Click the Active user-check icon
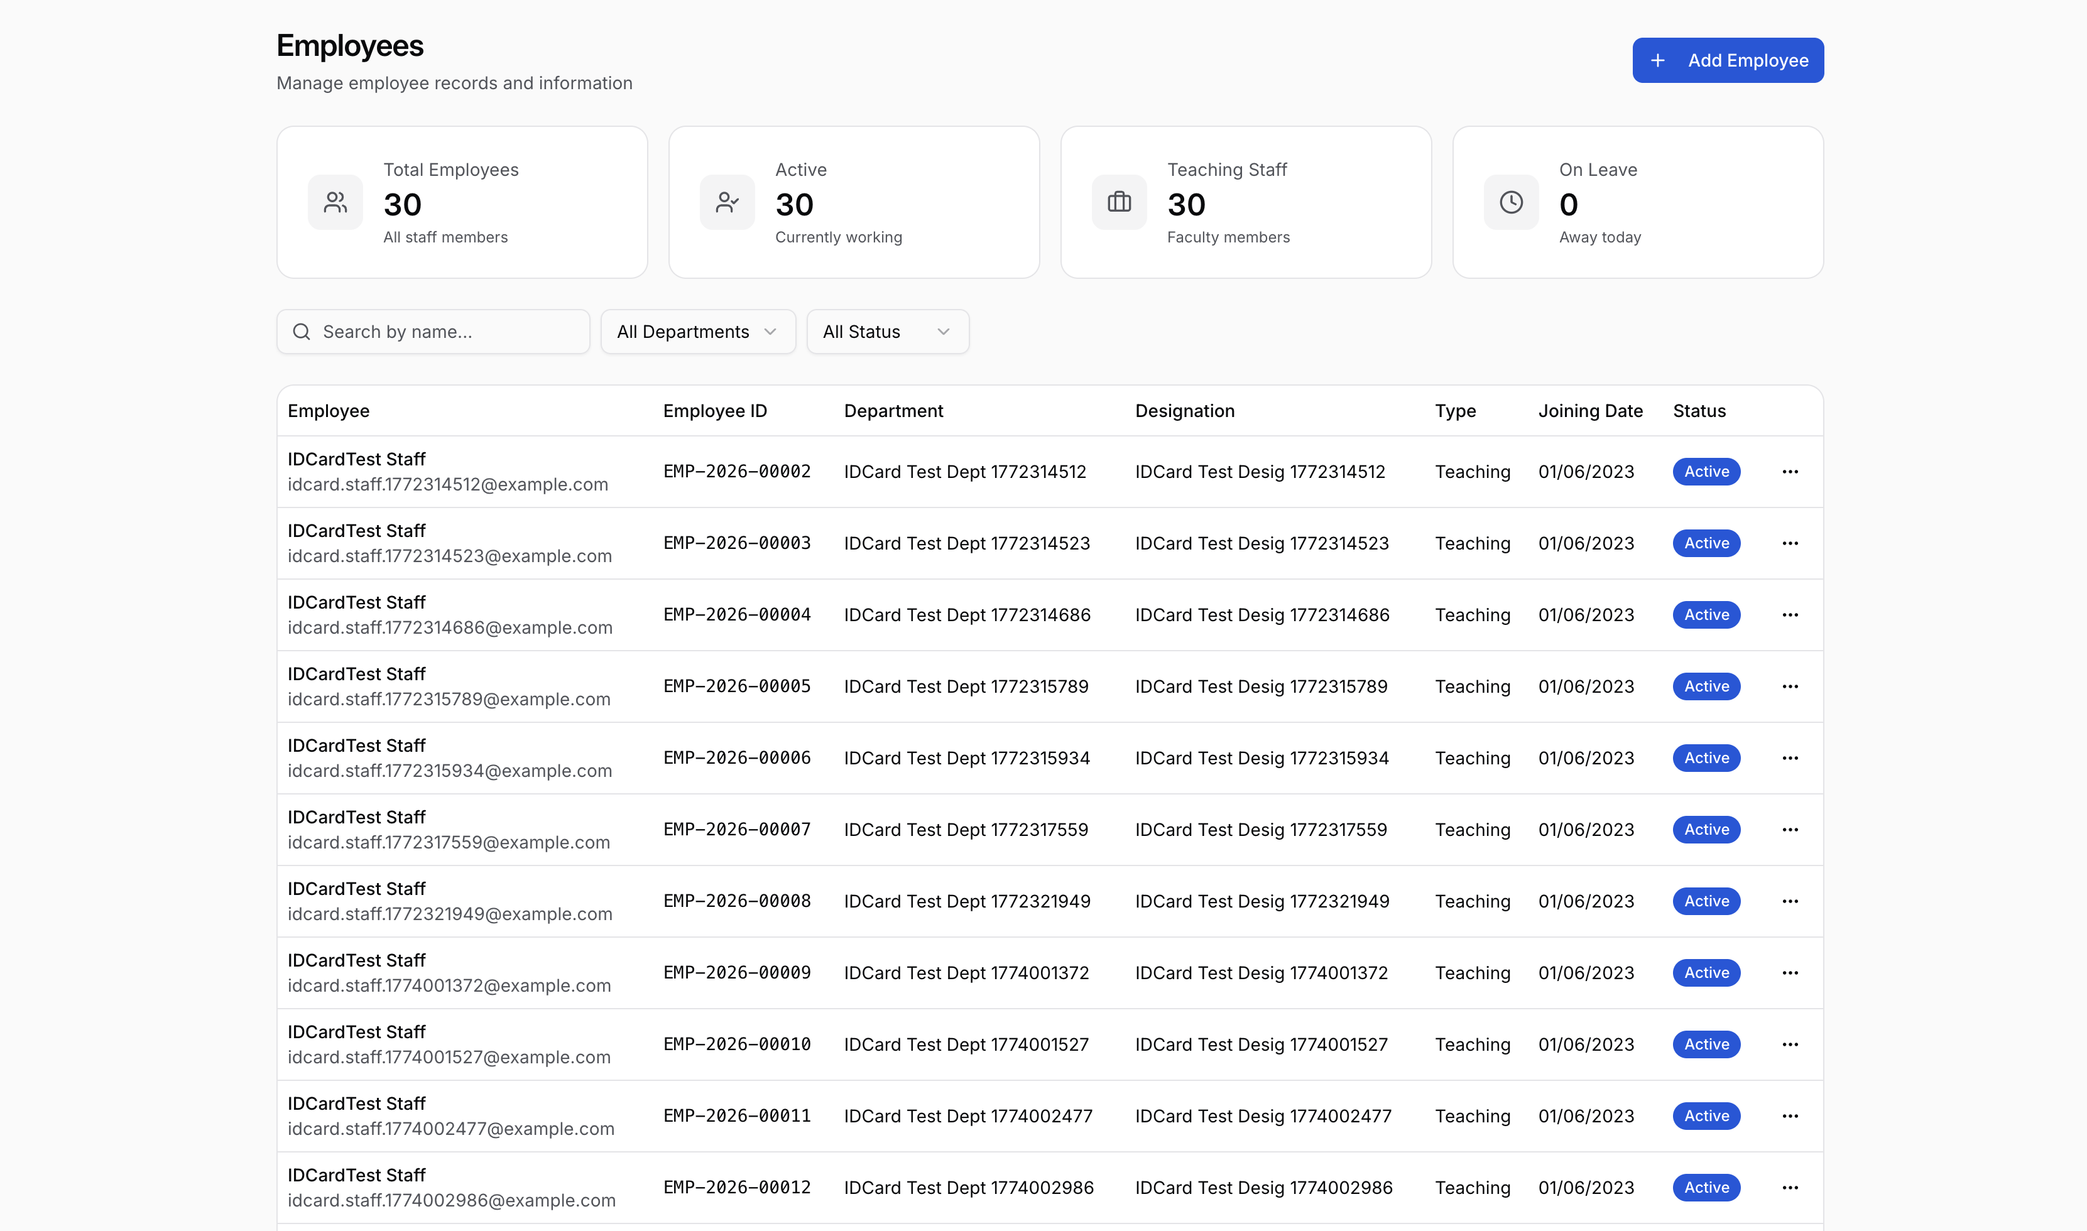The height and width of the screenshot is (1231, 2087). 727,202
